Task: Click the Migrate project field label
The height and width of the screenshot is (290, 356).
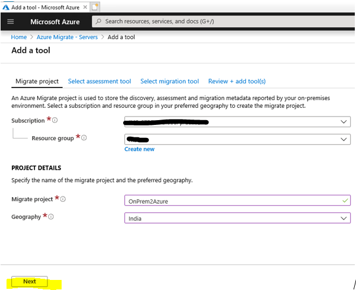Action: point(32,199)
